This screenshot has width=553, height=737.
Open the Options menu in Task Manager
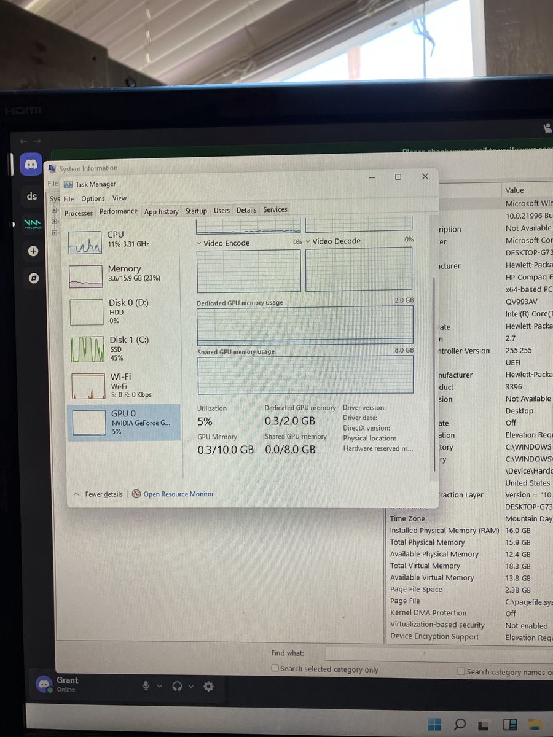(x=93, y=198)
